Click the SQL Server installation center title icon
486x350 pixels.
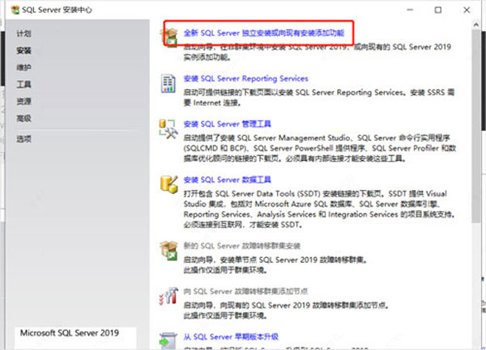15,10
